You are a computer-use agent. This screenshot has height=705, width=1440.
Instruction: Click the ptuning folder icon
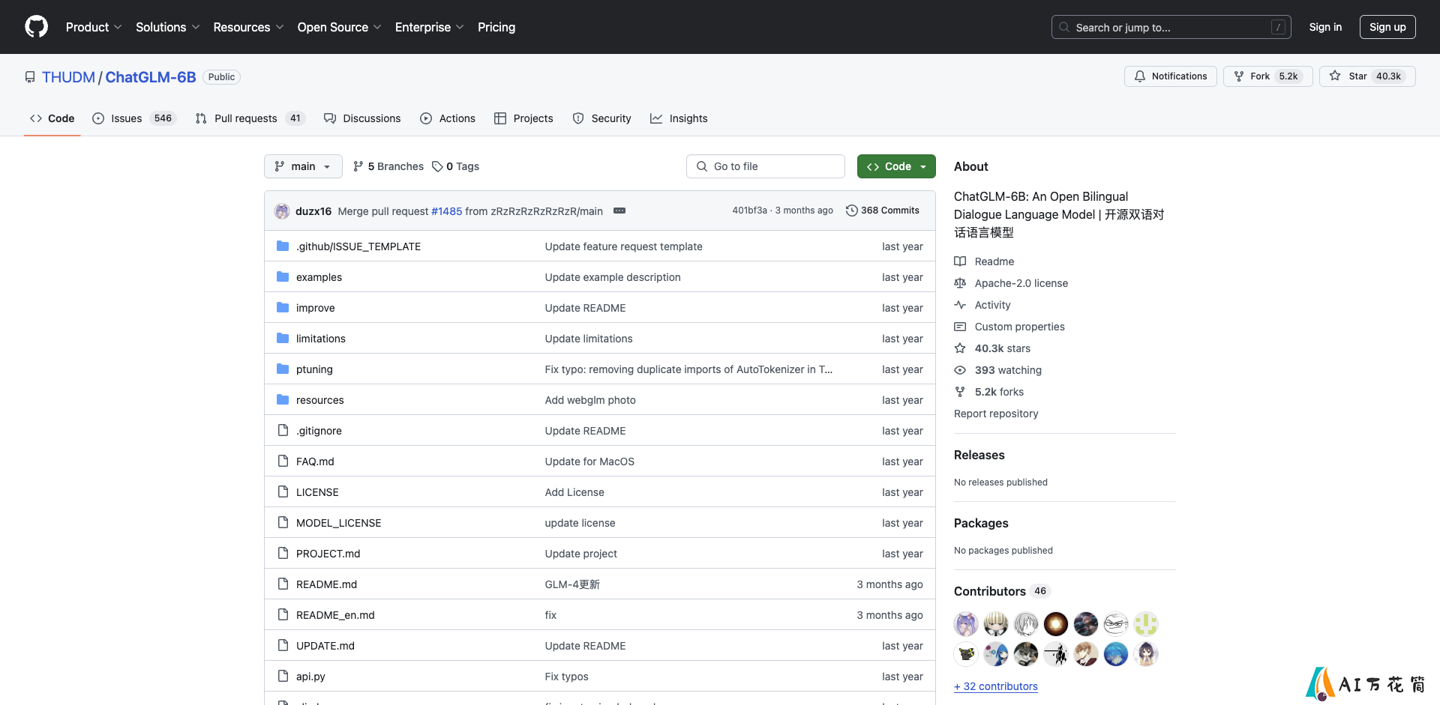283,369
